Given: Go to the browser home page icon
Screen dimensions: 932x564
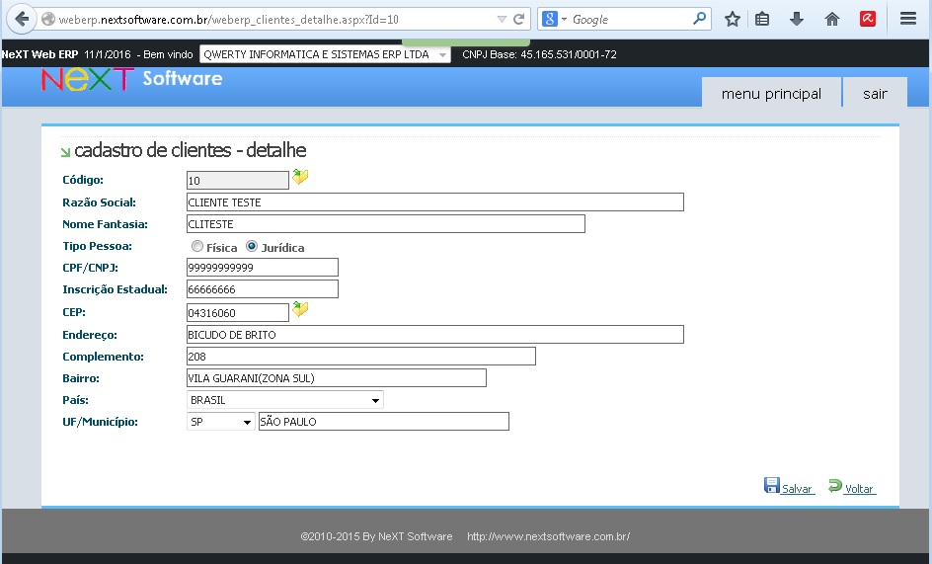Looking at the screenshot, I should tap(832, 19).
